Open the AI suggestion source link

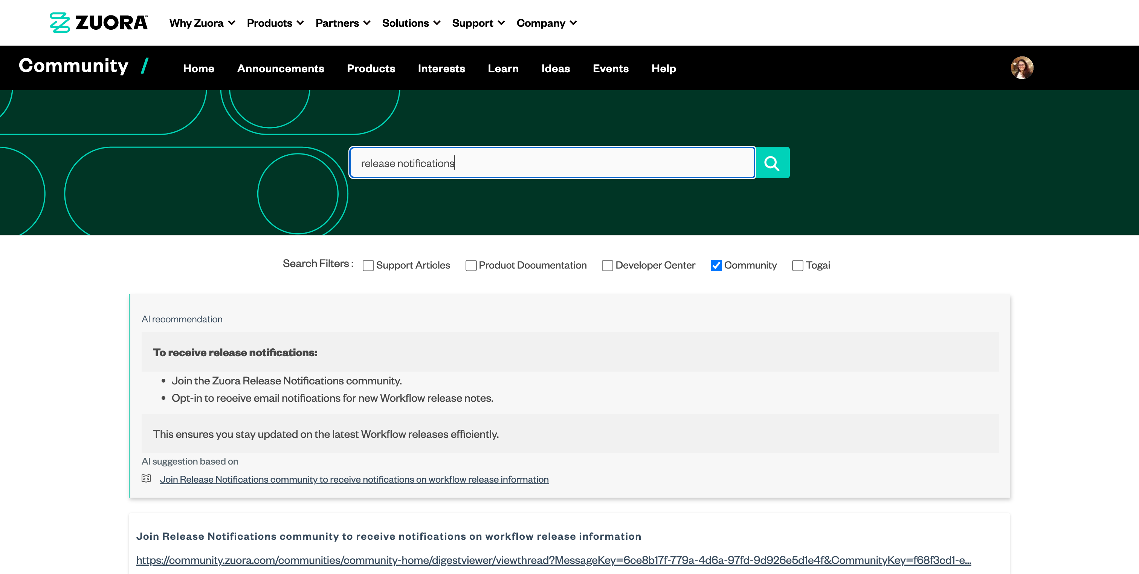coord(354,479)
